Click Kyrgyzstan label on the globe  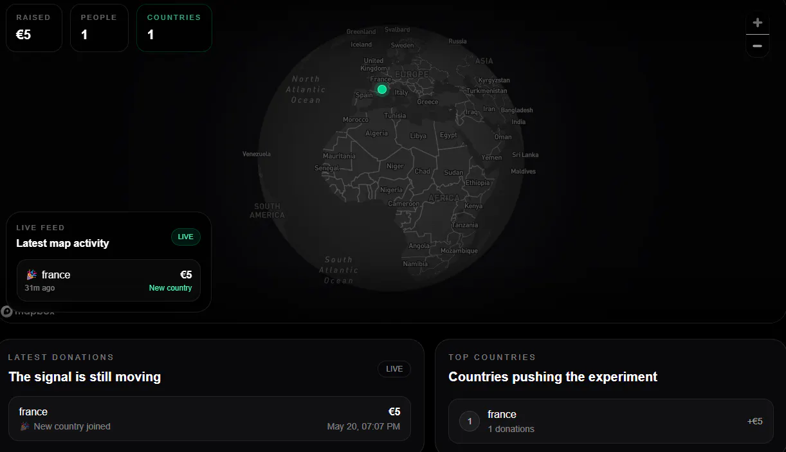coord(494,80)
